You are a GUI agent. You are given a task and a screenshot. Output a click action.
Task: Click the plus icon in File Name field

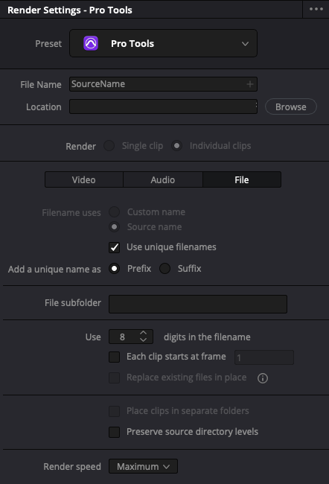[x=250, y=84]
